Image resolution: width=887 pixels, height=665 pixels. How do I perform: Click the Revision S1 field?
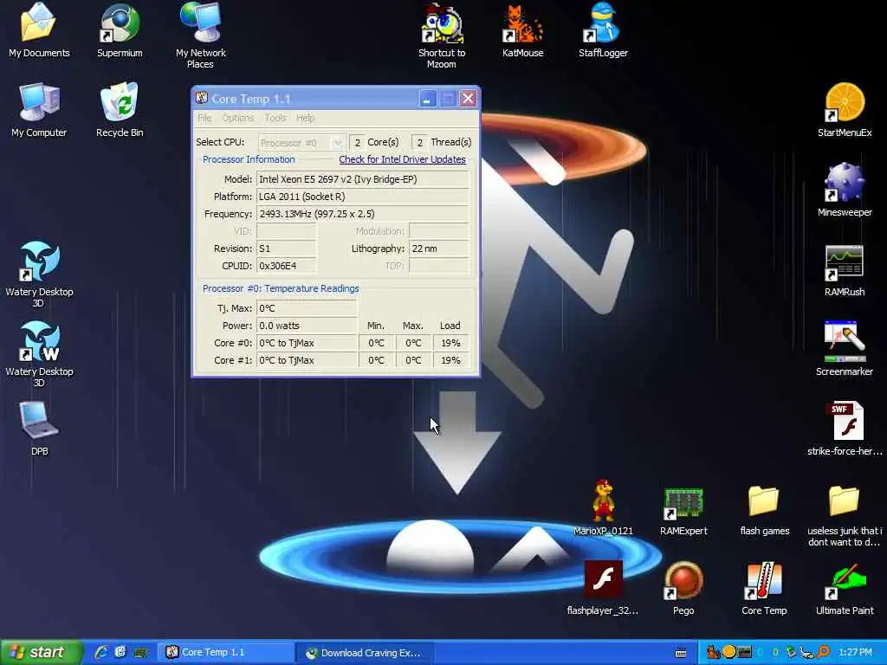click(287, 249)
